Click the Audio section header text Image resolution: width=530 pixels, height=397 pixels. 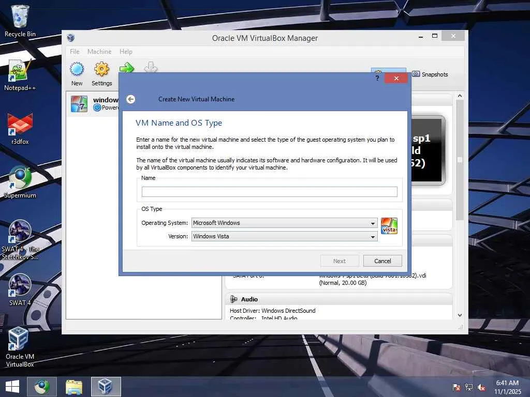(x=249, y=299)
